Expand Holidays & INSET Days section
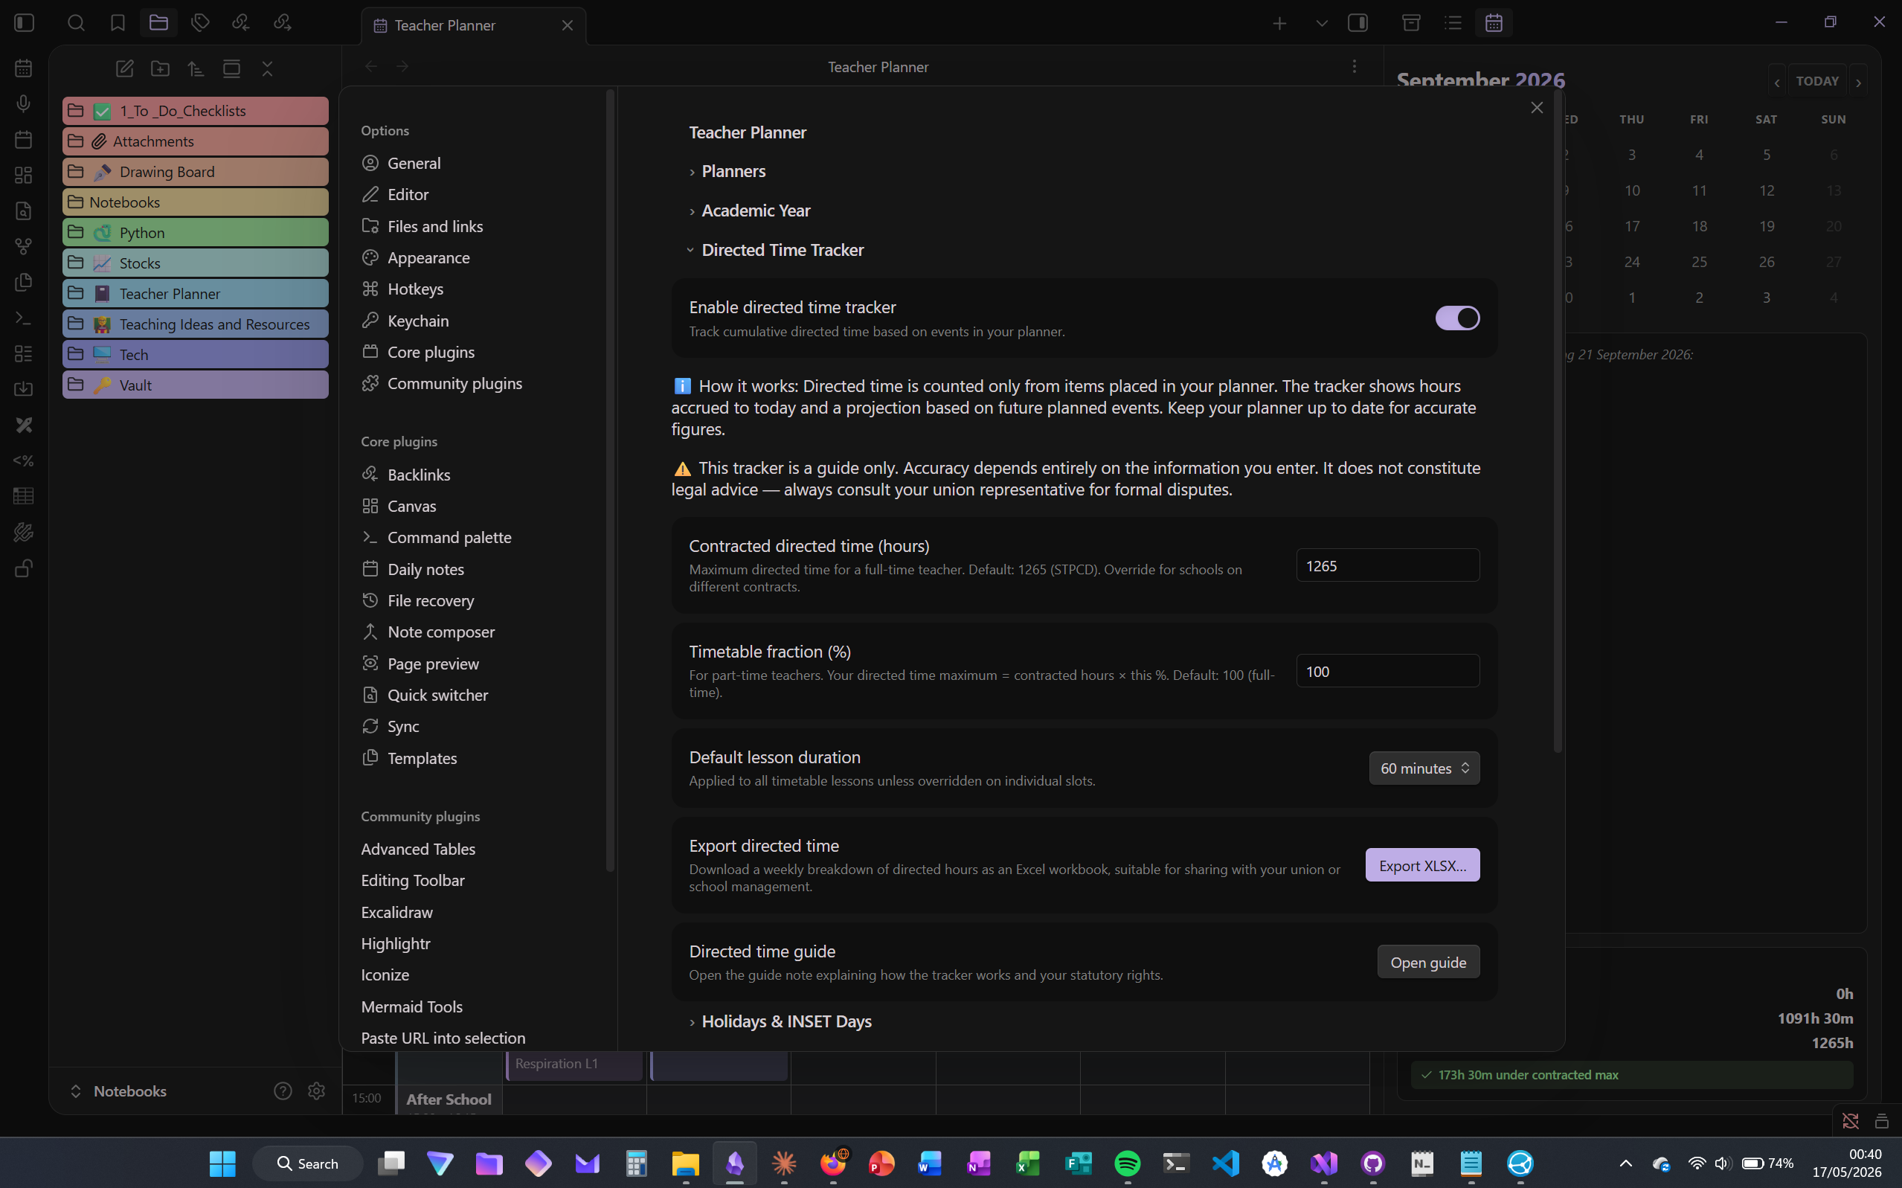The height and width of the screenshot is (1188, 1902). coord(785,1021)
